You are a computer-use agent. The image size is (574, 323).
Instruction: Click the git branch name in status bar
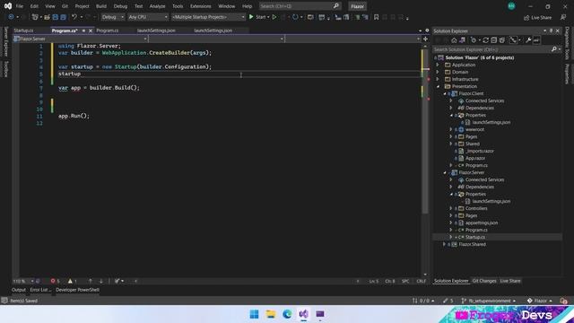[489, 301]
